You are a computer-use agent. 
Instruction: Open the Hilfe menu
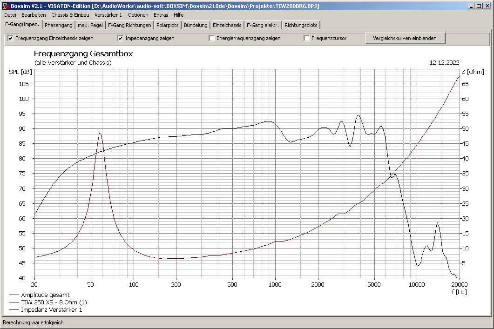point(179,15)
